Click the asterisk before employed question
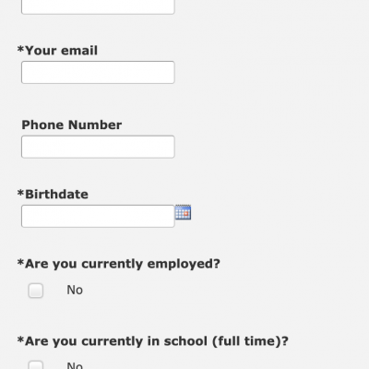The width and height of the screenshot is (369, 369). pyautogui.click(x=20, y=263)
